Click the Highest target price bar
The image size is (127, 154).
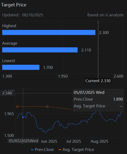tap(49, 33)
